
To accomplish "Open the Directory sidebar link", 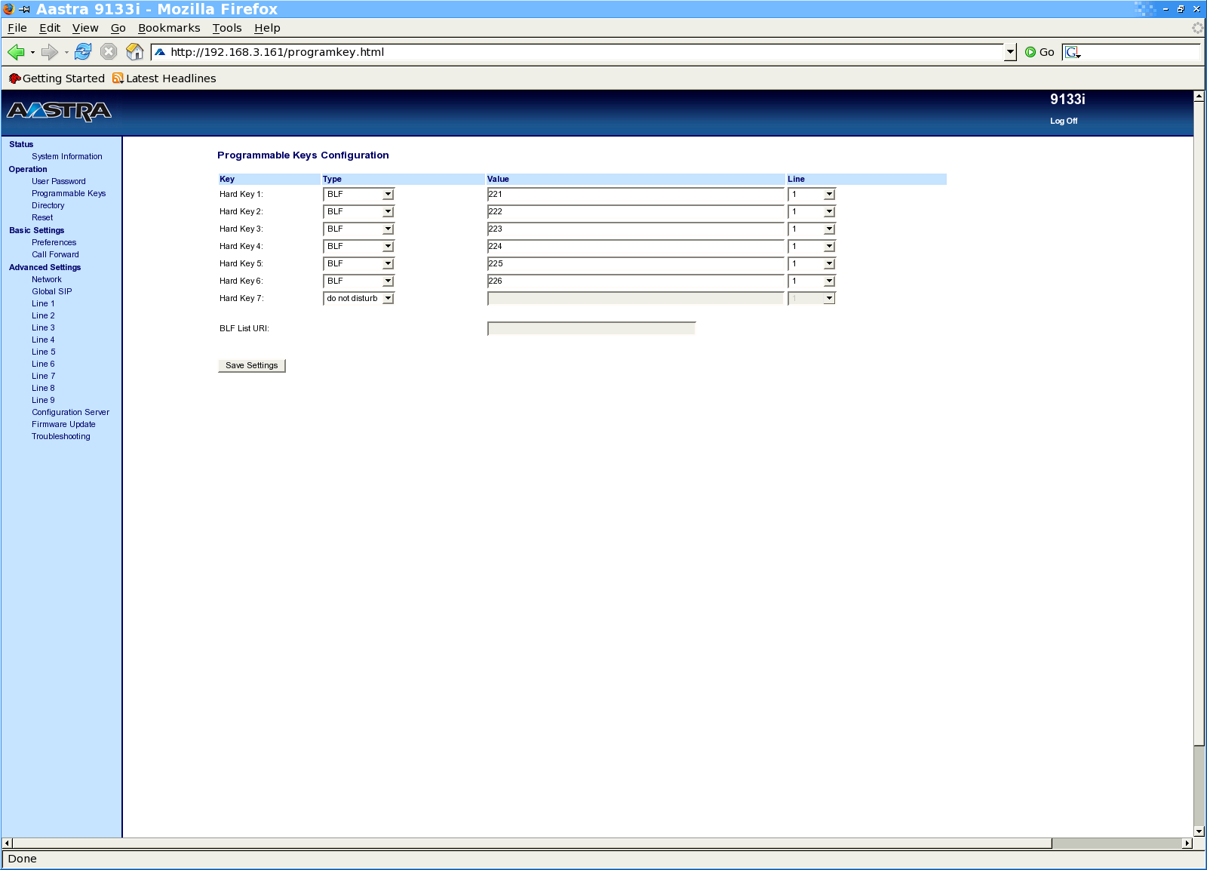I will 48,206.
